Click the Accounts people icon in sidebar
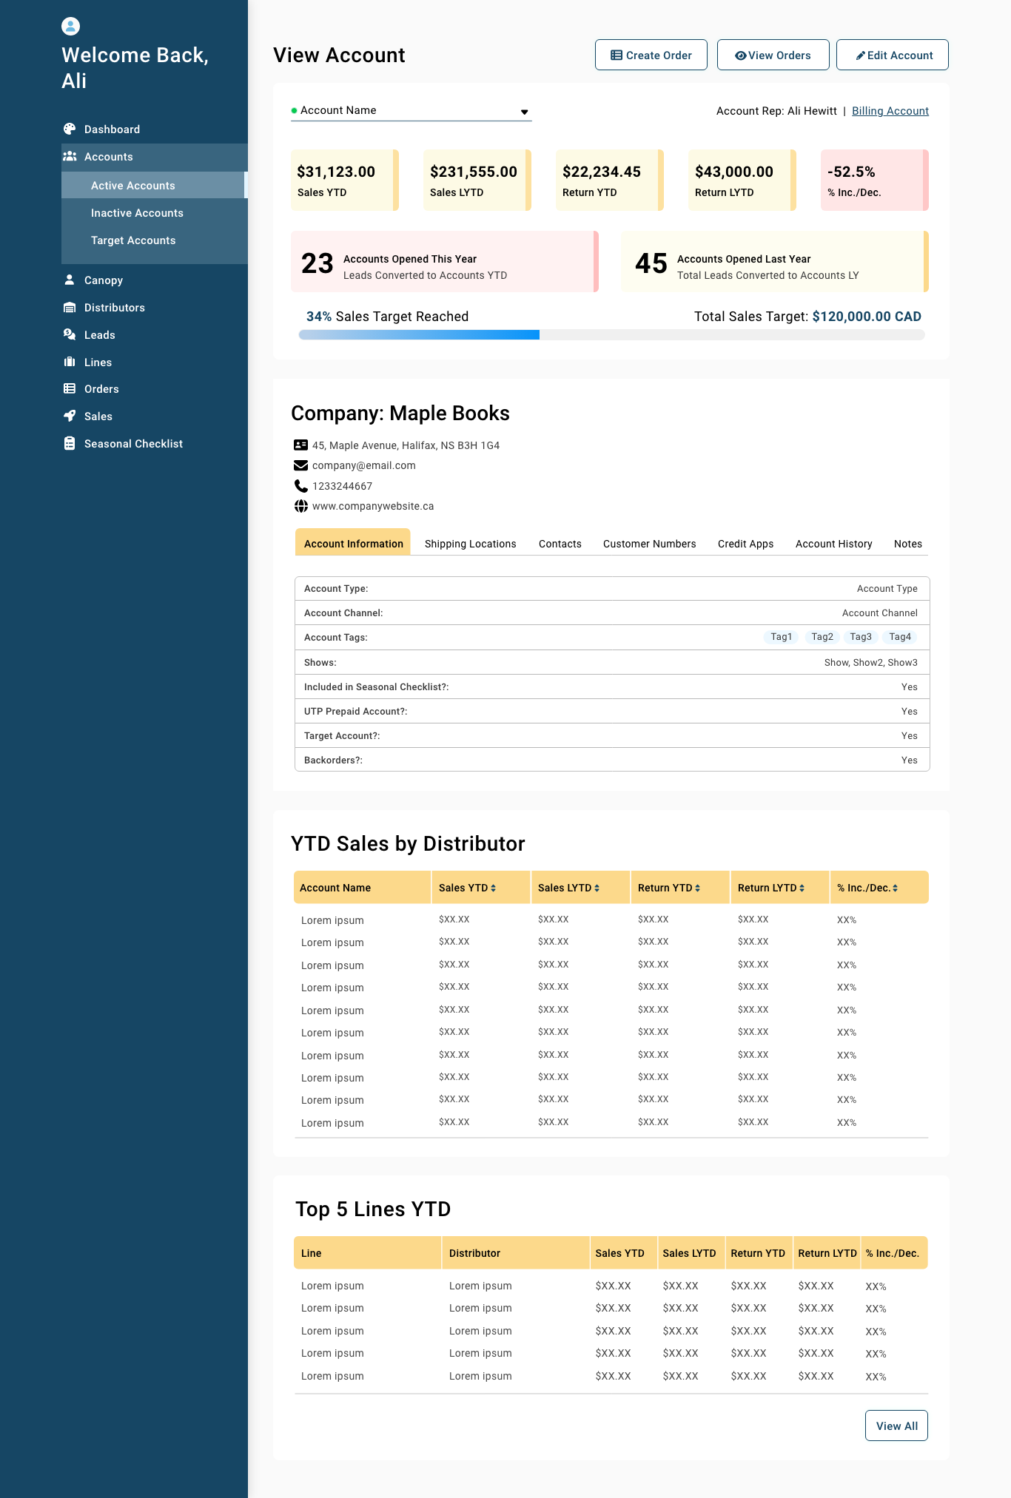This screenshot has height=1498, width=1011. (70, 156)
